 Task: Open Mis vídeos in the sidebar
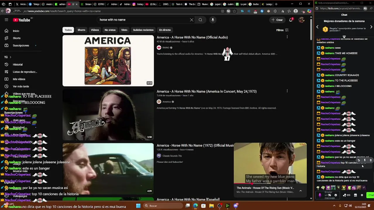[19, 79]
